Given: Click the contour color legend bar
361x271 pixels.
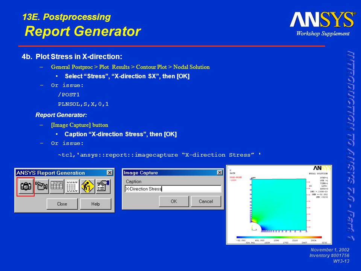Looking at the screenshot, I should 279,237.
